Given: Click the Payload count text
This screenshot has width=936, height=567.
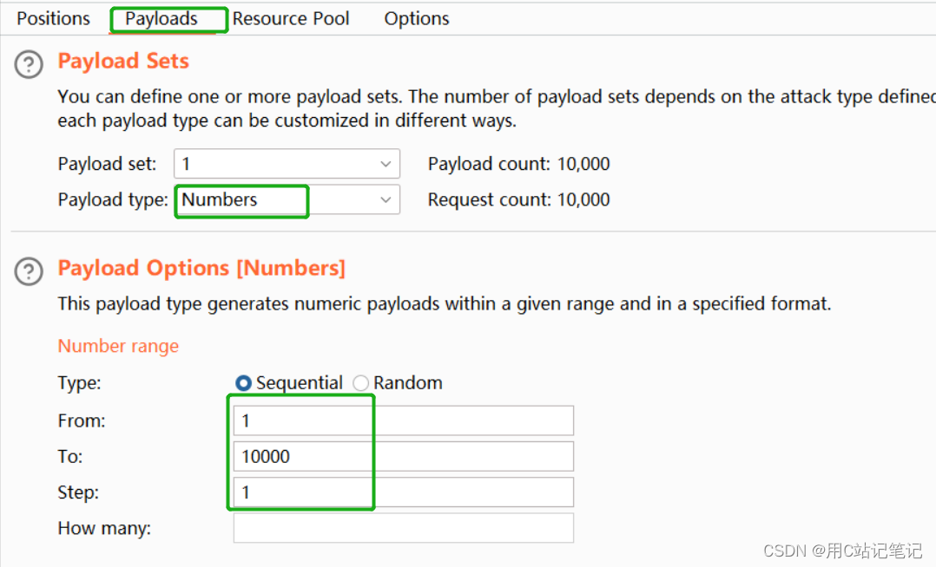Looking at the screenshot, I should pos(518,164).
